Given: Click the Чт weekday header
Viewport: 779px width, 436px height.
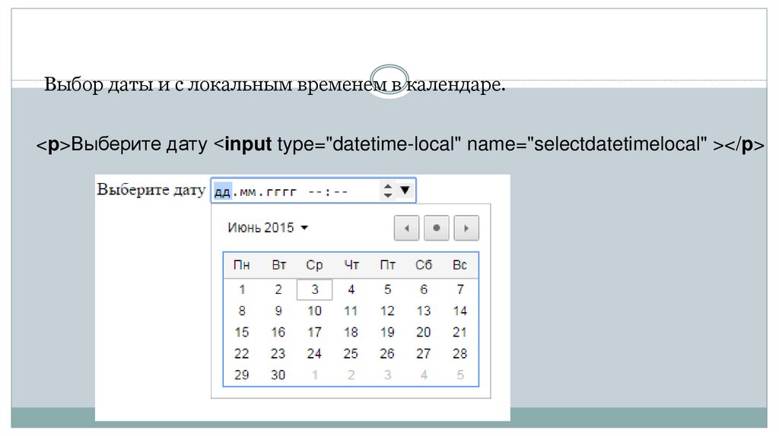Looking at the screenshot, I should [x=351, y=265].
